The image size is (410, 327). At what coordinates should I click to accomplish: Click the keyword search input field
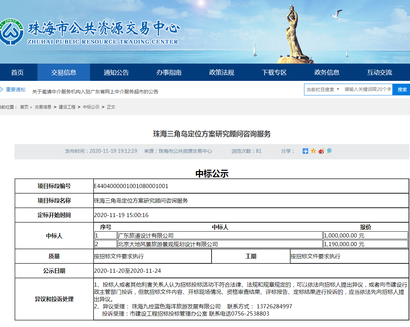pos(368,90)
